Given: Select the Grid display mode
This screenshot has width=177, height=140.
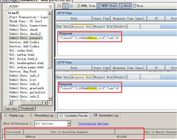Looking at the screenshot, I should tap(125, 6).
